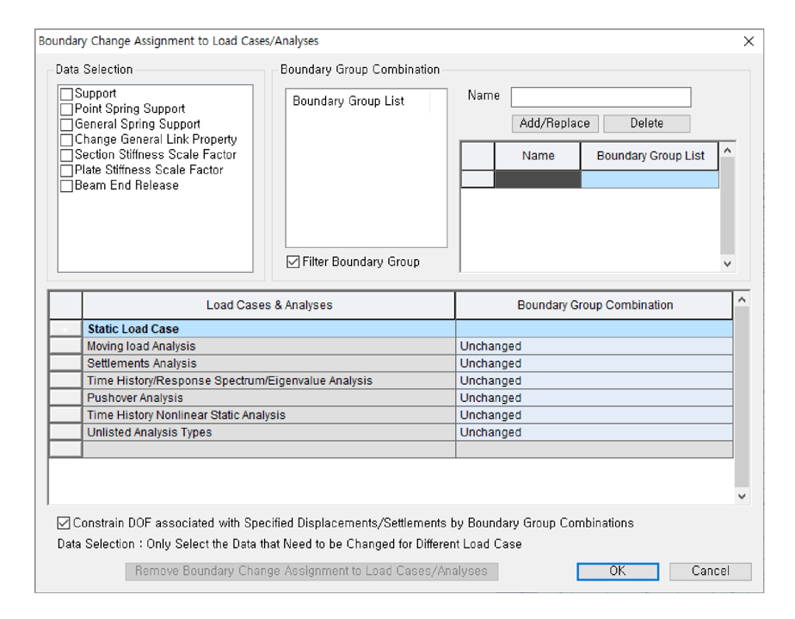Uncheck Filter Boundary Group

(293, 262)
